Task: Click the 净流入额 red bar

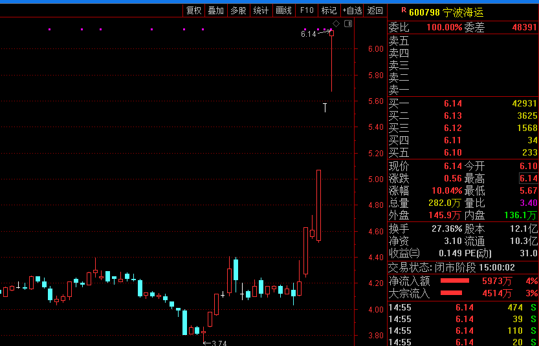Action: [x=455, y=281]
